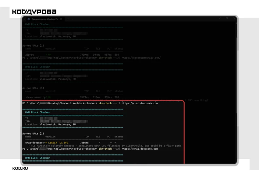Click the terminal vertical scrollbar
This screenshot has width=259, height=177.
tap(236, 75)
